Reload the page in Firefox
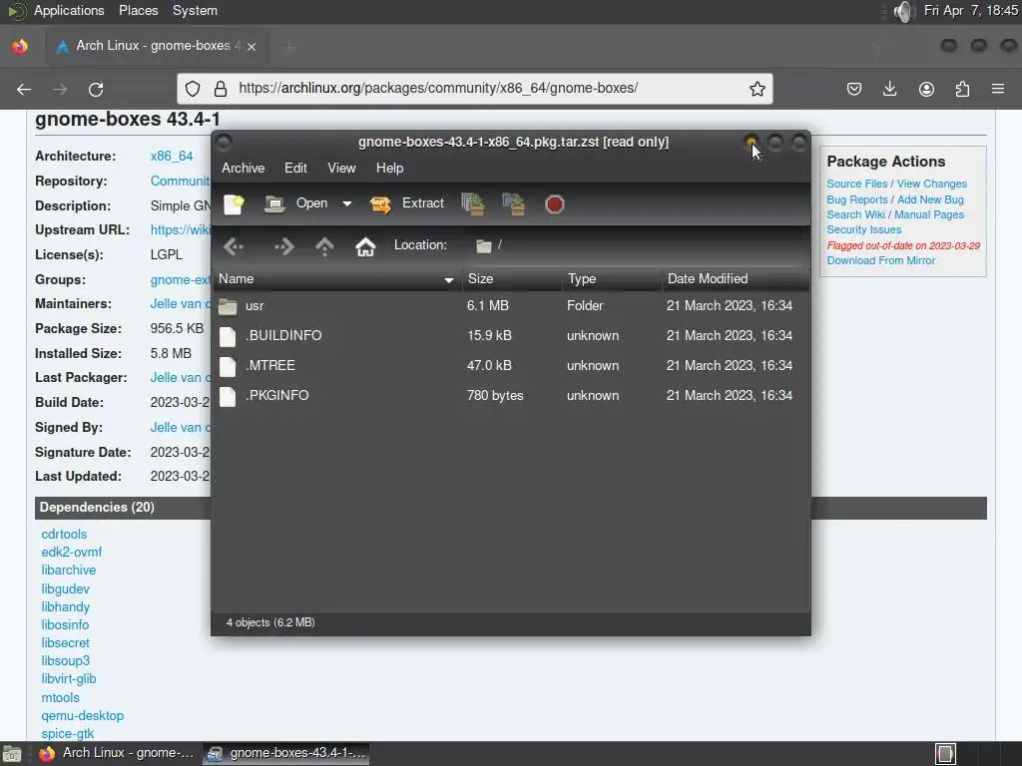The width and height of the screenshot is (1022, 766). pyautogui.click(x=96, y=89)
